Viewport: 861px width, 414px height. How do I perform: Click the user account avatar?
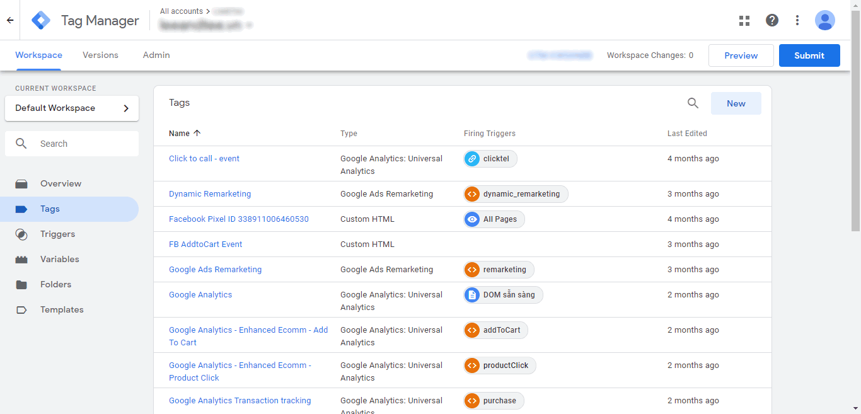click(x=825, y=20)
